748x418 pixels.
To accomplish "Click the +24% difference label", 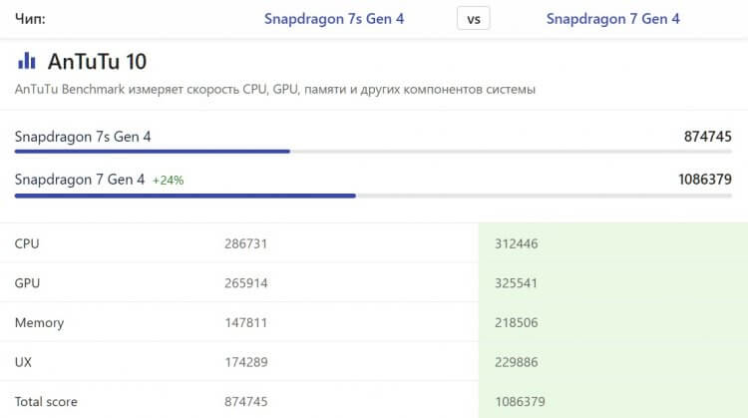I will (168, 181).
